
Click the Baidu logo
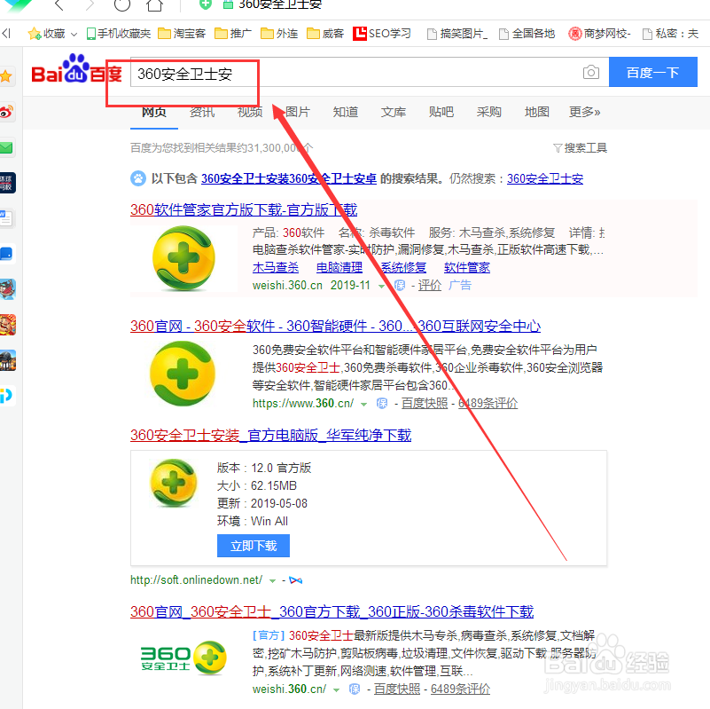(76, 70)
